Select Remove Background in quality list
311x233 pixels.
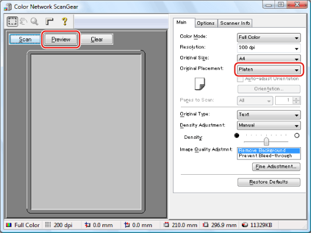(269, 151)
